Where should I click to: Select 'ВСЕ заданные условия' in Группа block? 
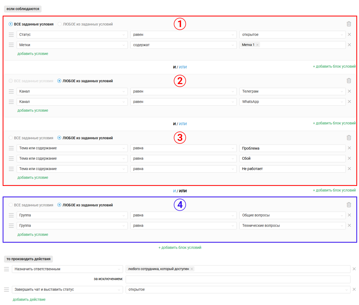coord(11,205)
